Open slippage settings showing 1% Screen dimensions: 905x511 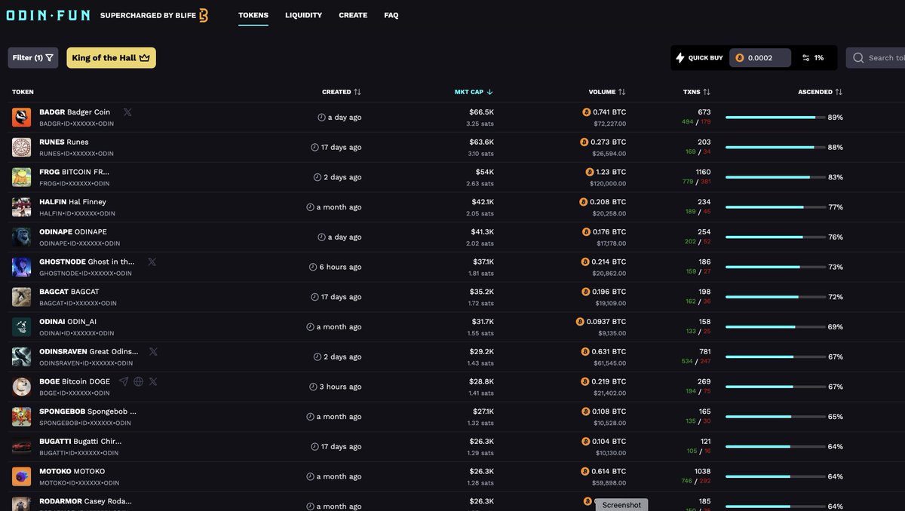[813, 58]
